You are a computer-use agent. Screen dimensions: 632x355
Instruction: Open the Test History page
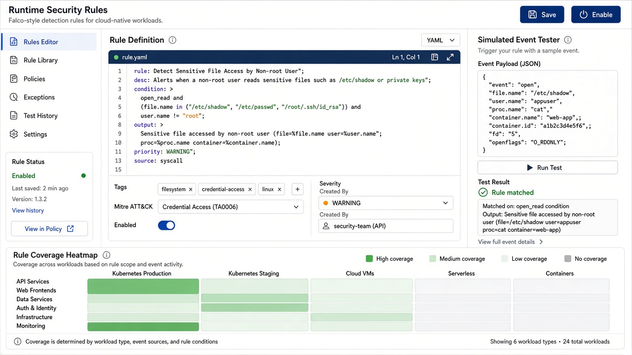pos(49,116)
